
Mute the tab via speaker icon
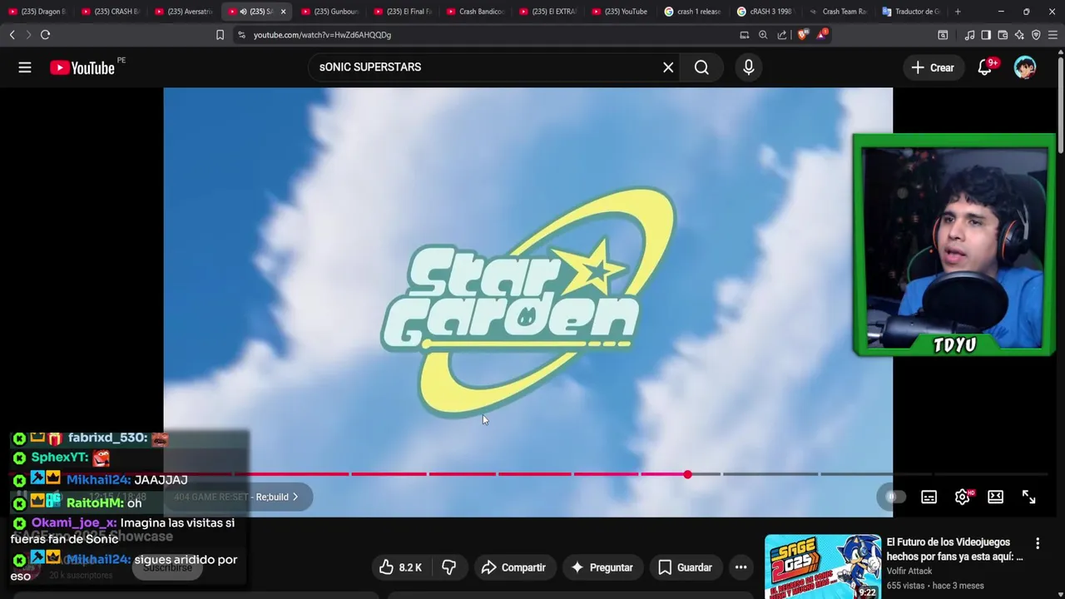click(244, 12)
